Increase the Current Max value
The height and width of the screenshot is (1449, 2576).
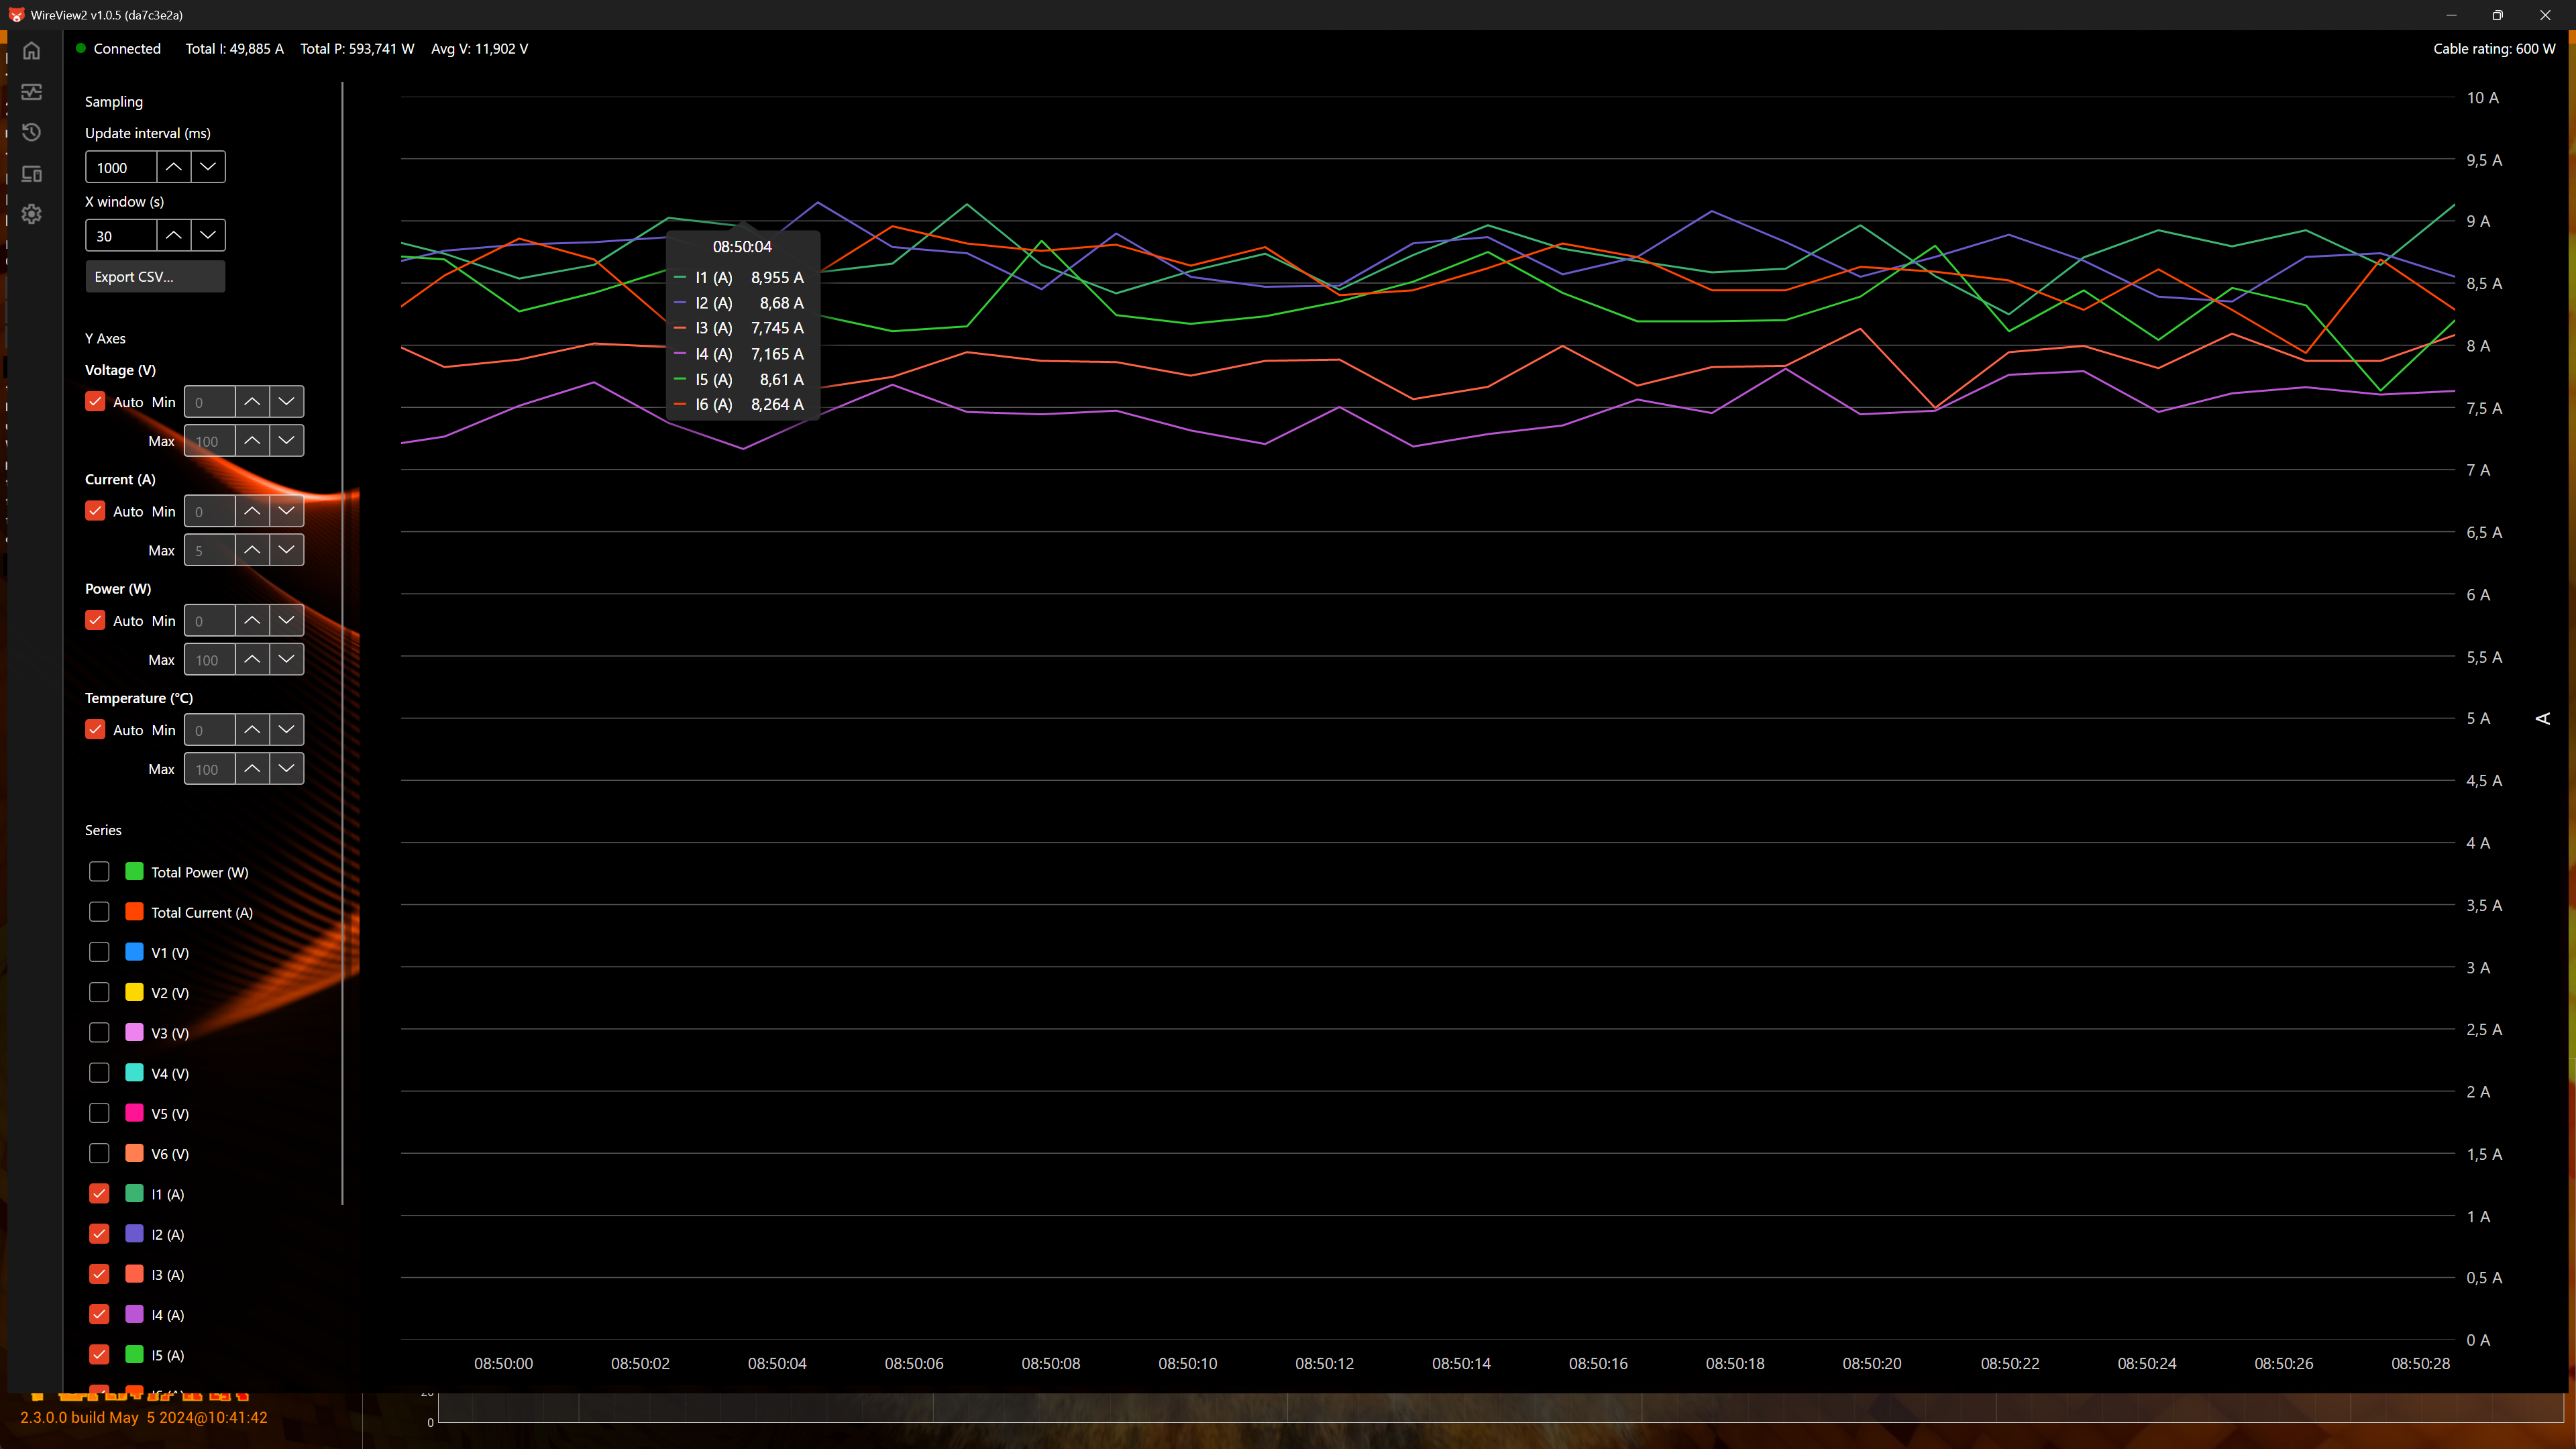click(252, 550)
